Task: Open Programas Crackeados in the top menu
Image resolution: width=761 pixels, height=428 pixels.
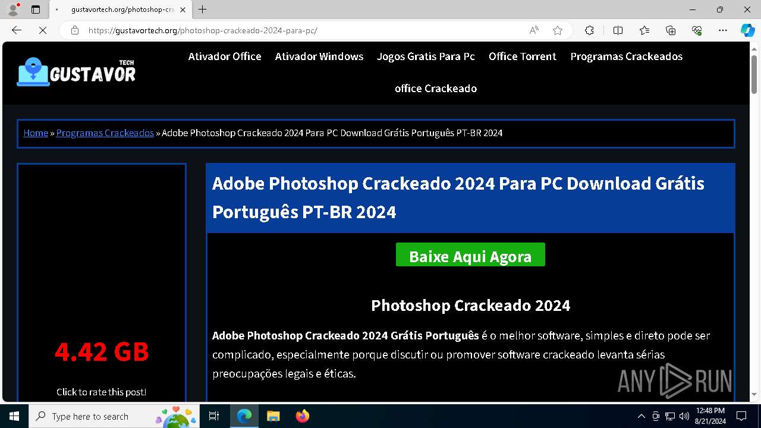Action: tap(627, 56)
